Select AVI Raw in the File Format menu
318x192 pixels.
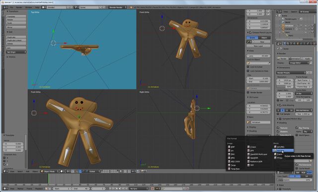(x=283, y=150)
